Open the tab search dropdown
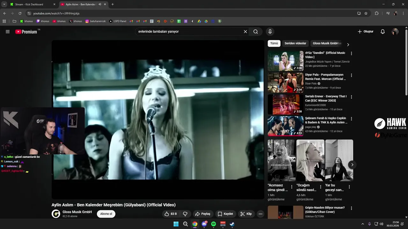The image size is (408, 229). click(4, 4)
